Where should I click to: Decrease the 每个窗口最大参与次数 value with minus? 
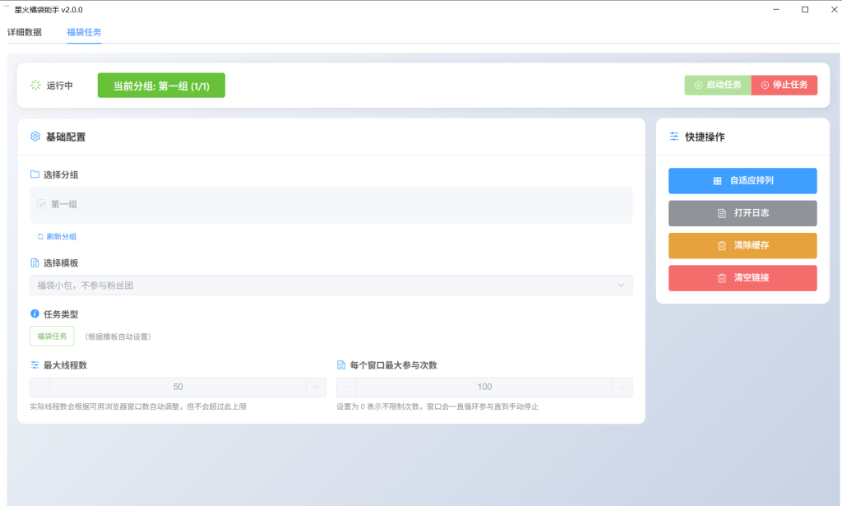pos(347,387)
